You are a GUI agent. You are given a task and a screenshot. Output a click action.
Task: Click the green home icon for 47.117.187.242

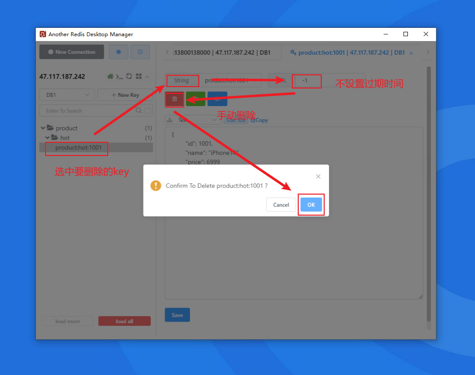(x=110, y=76)
